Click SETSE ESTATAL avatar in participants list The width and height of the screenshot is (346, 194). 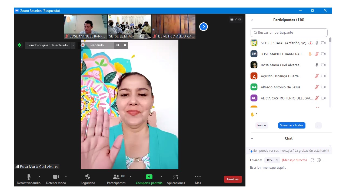[254, 43]
